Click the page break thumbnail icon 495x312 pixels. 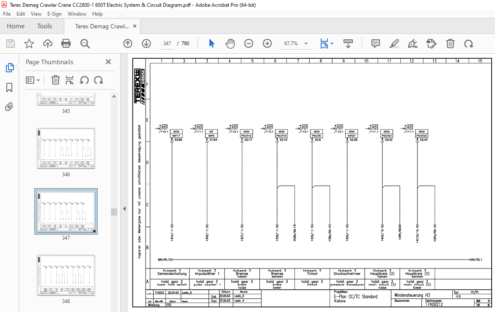(x=69, y=80)
